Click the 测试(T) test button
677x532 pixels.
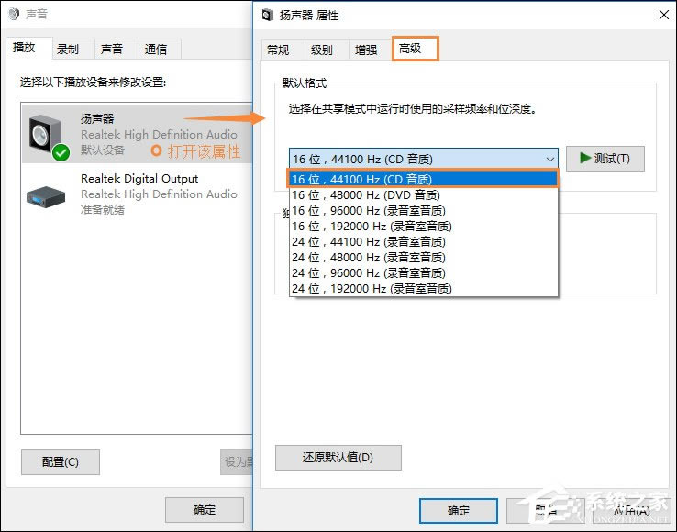(x=605, y=159)
